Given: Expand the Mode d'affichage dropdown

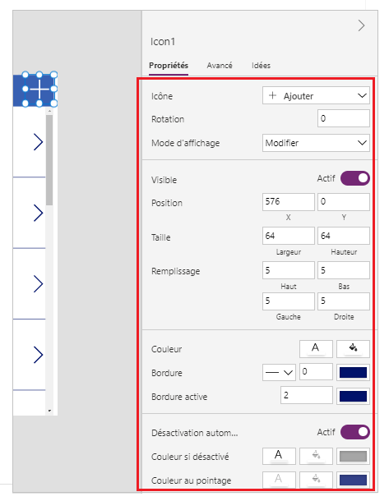Looking at the screenshot, I should coord(316,143).
